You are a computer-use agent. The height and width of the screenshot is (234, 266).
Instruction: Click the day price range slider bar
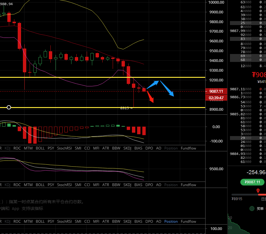pos(249,194)
